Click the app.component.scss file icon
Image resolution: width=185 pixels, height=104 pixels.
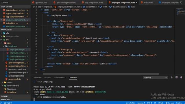pyautogui.click(x=6, y=69)
